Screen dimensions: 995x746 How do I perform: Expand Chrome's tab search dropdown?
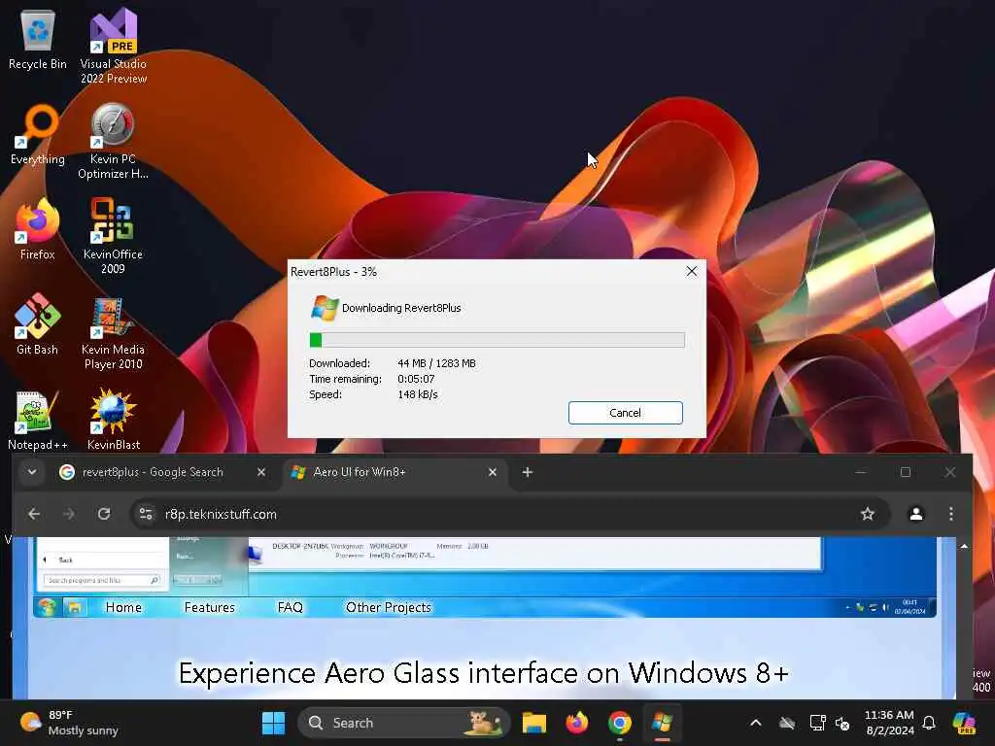point(32,472)
